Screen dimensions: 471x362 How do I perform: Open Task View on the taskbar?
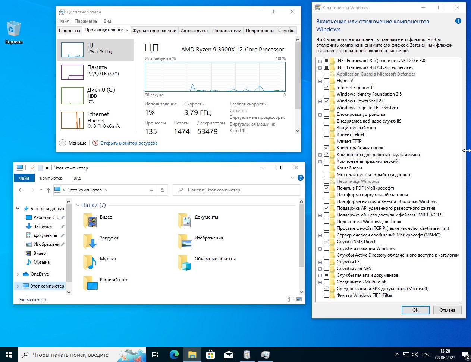(155, 354)
